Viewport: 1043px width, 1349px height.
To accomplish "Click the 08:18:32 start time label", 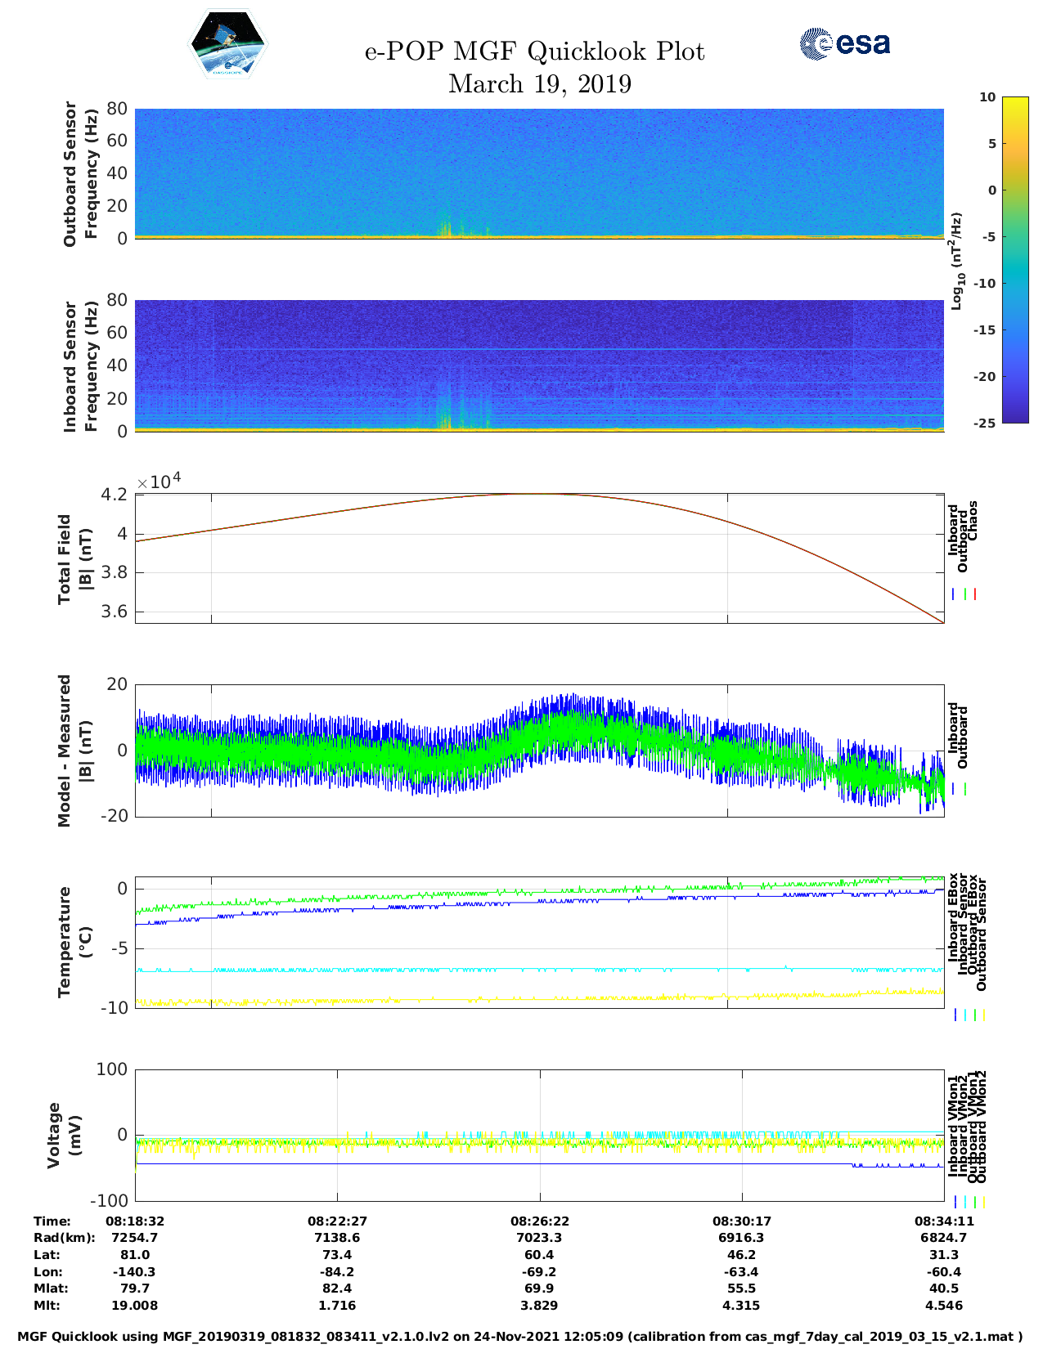I will tap(135, 1221).
